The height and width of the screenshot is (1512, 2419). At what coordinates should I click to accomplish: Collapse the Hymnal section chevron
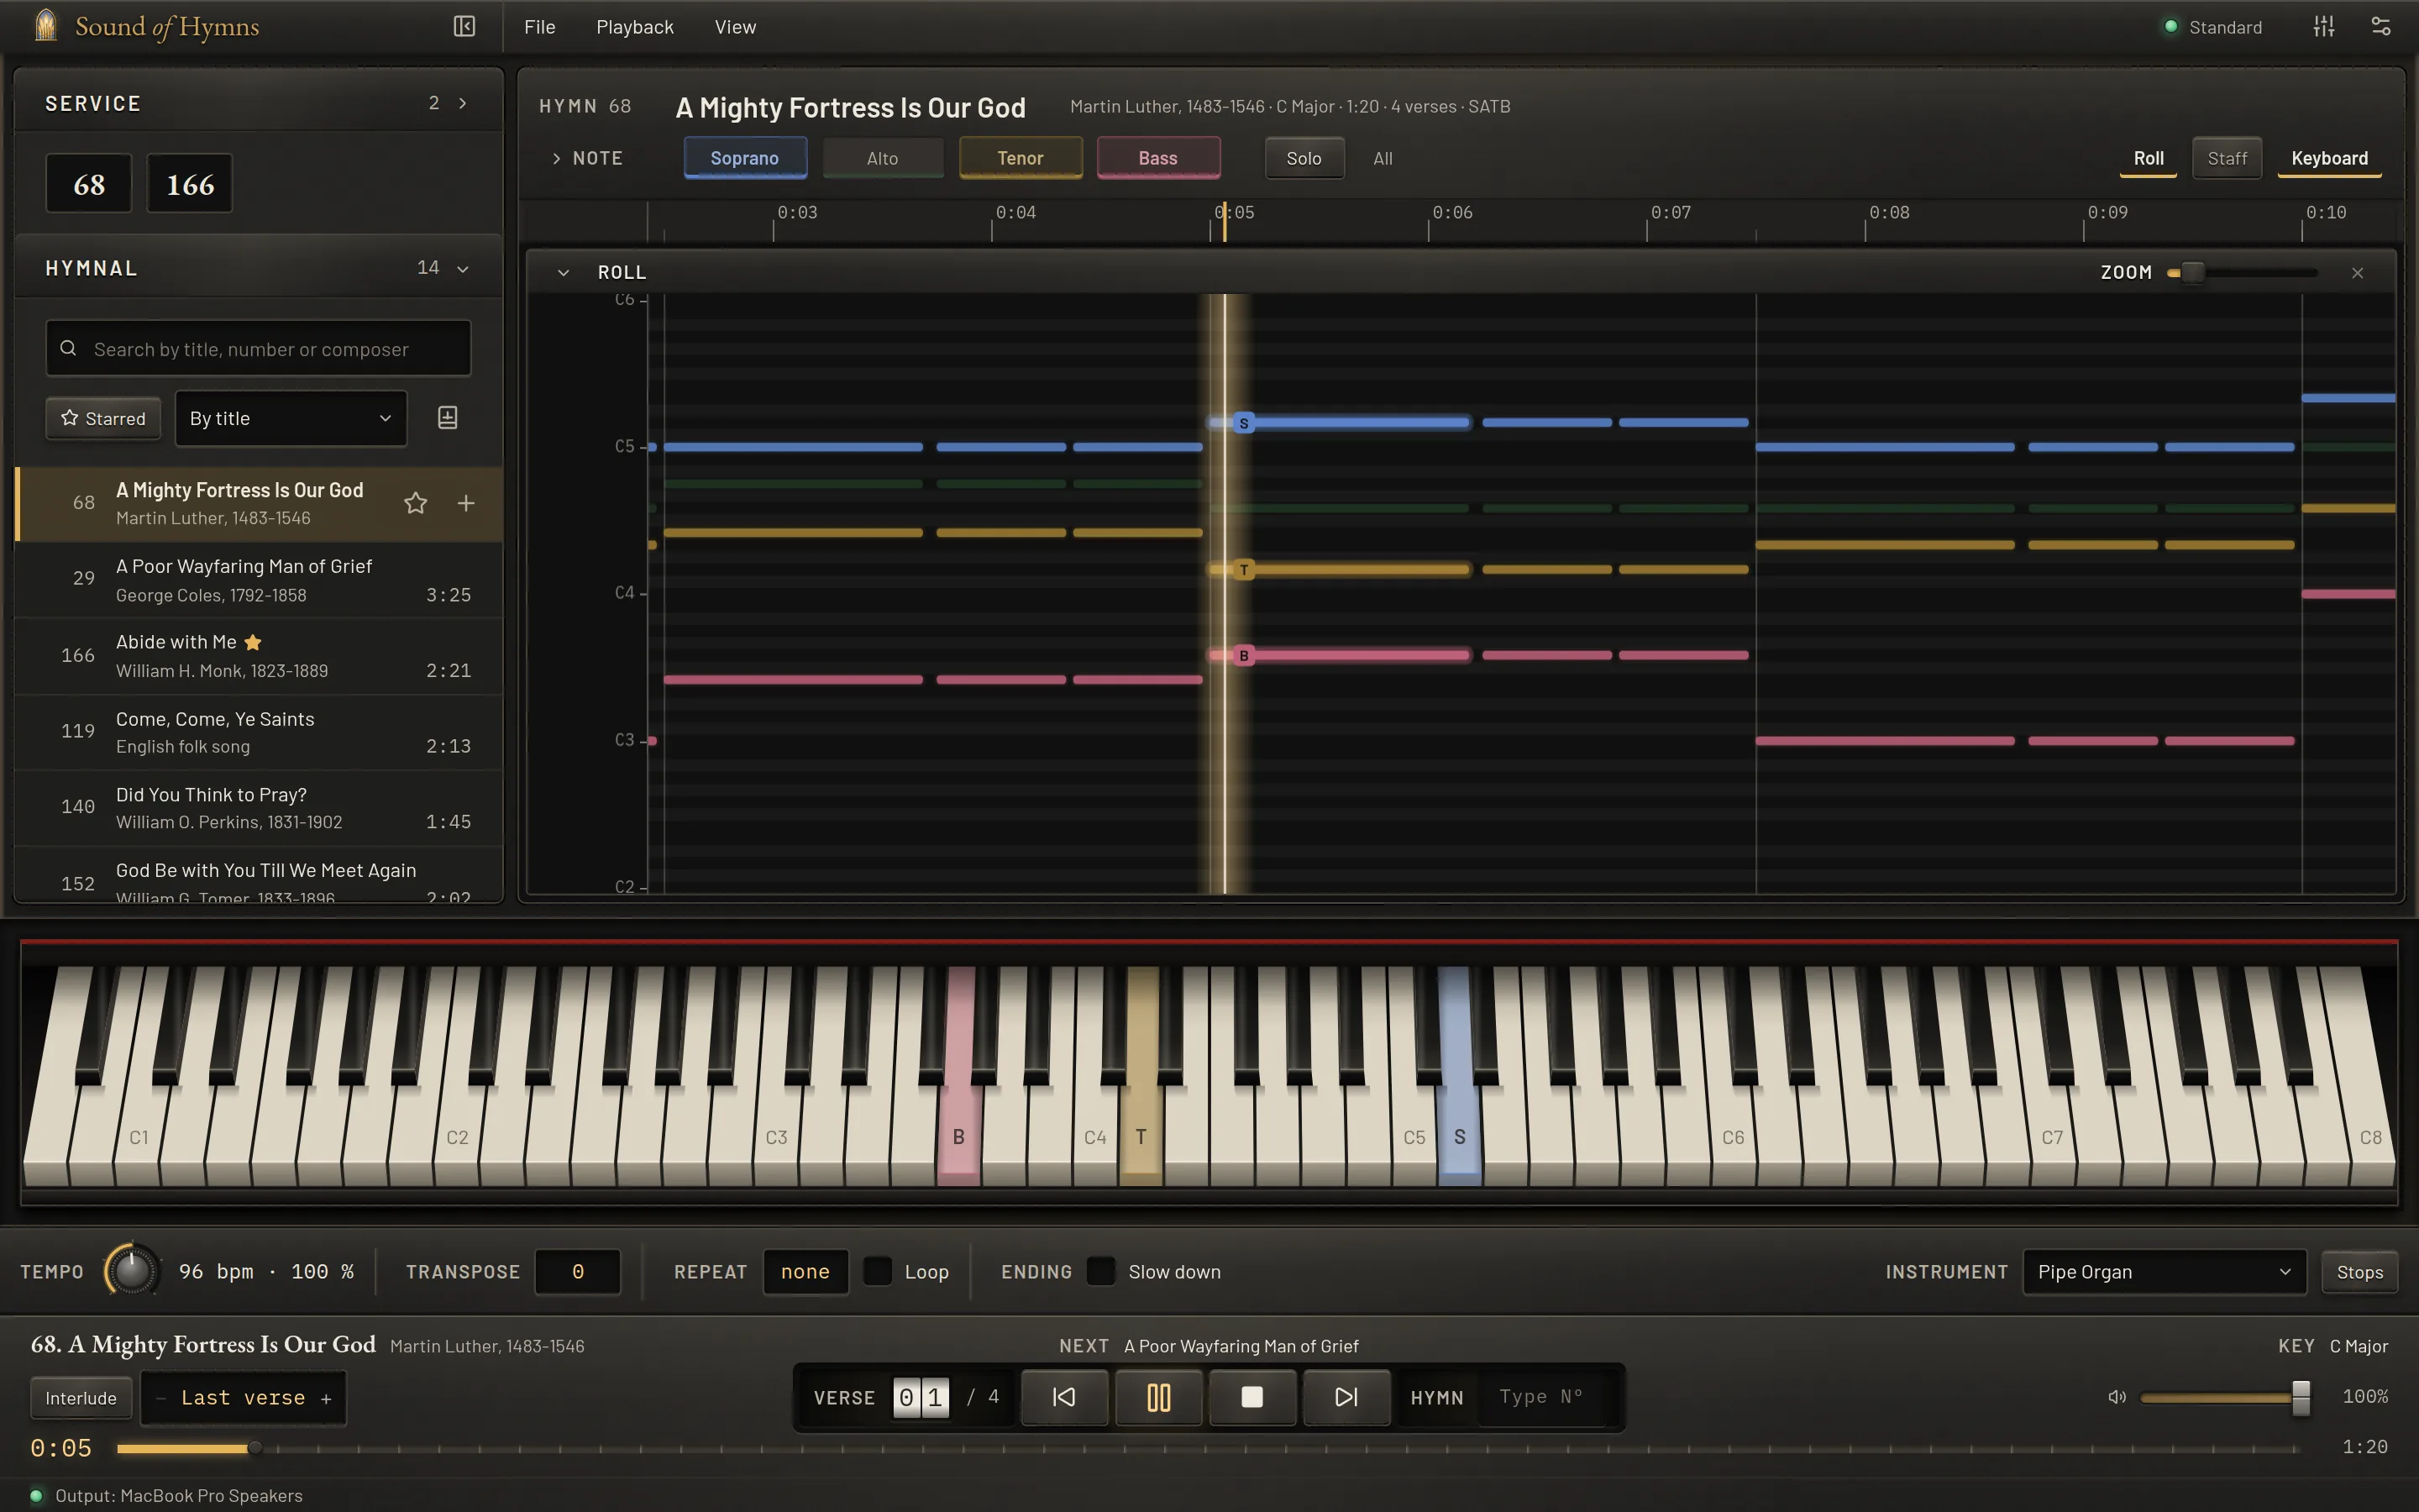coord(463,268)
